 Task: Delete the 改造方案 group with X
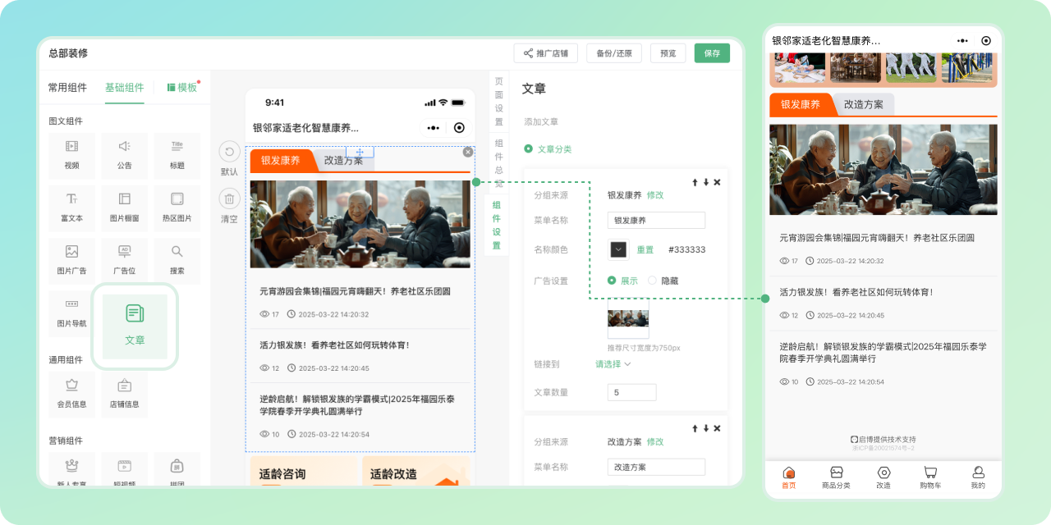click(717, 428)
